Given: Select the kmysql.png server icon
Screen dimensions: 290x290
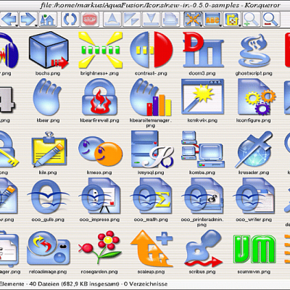Looking at the screenshot, I should pyautogui.click(x=152, y=149).
